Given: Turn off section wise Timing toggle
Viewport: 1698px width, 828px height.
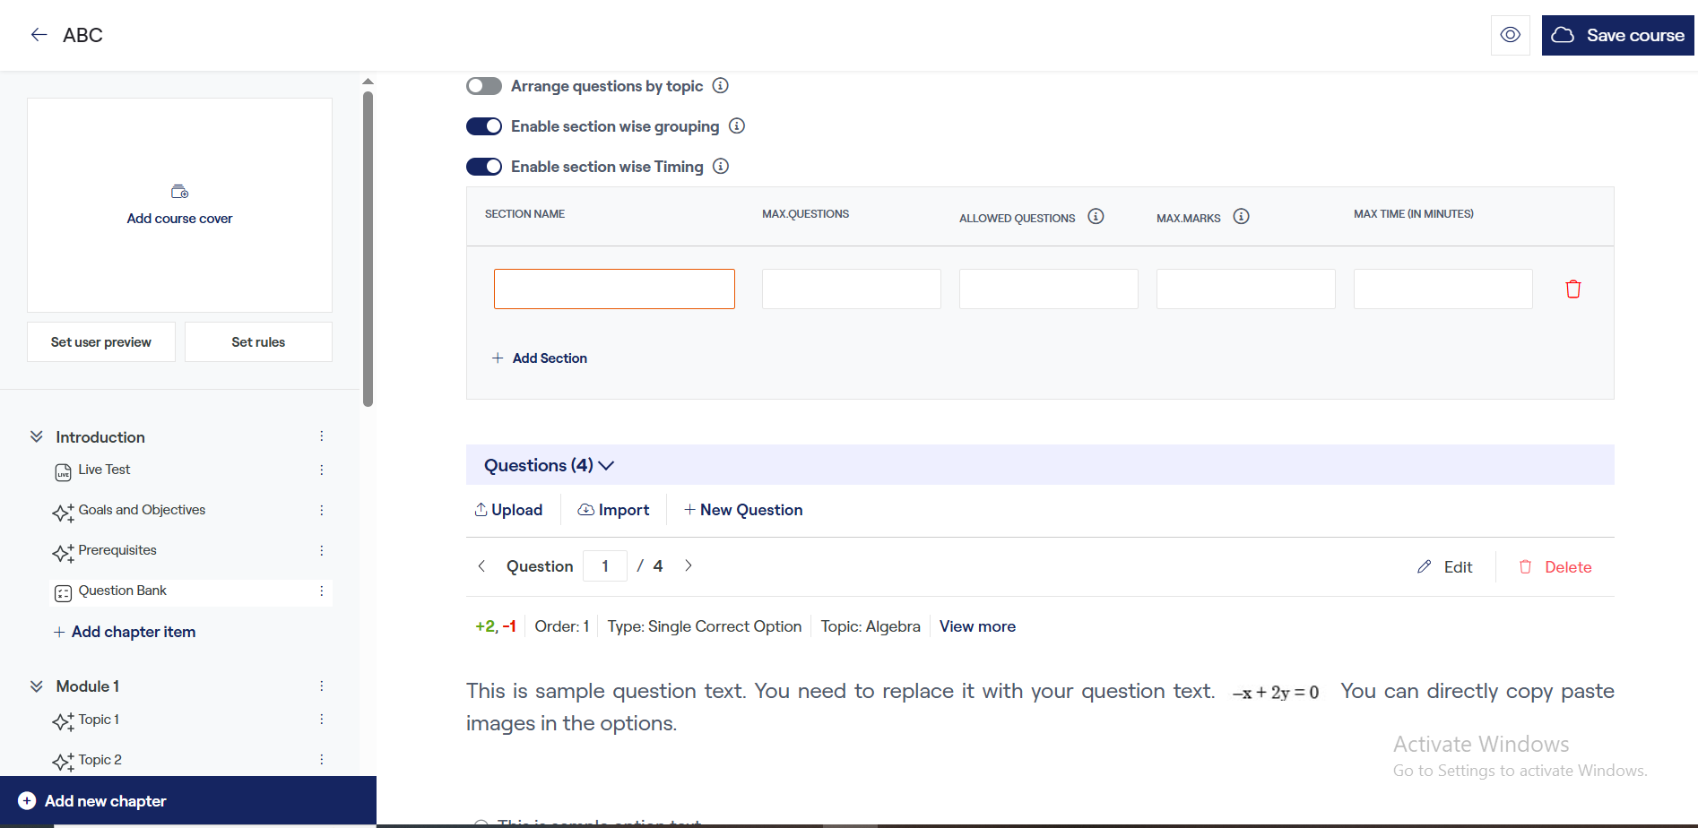Looking at the screenshot, I should 484,167.
